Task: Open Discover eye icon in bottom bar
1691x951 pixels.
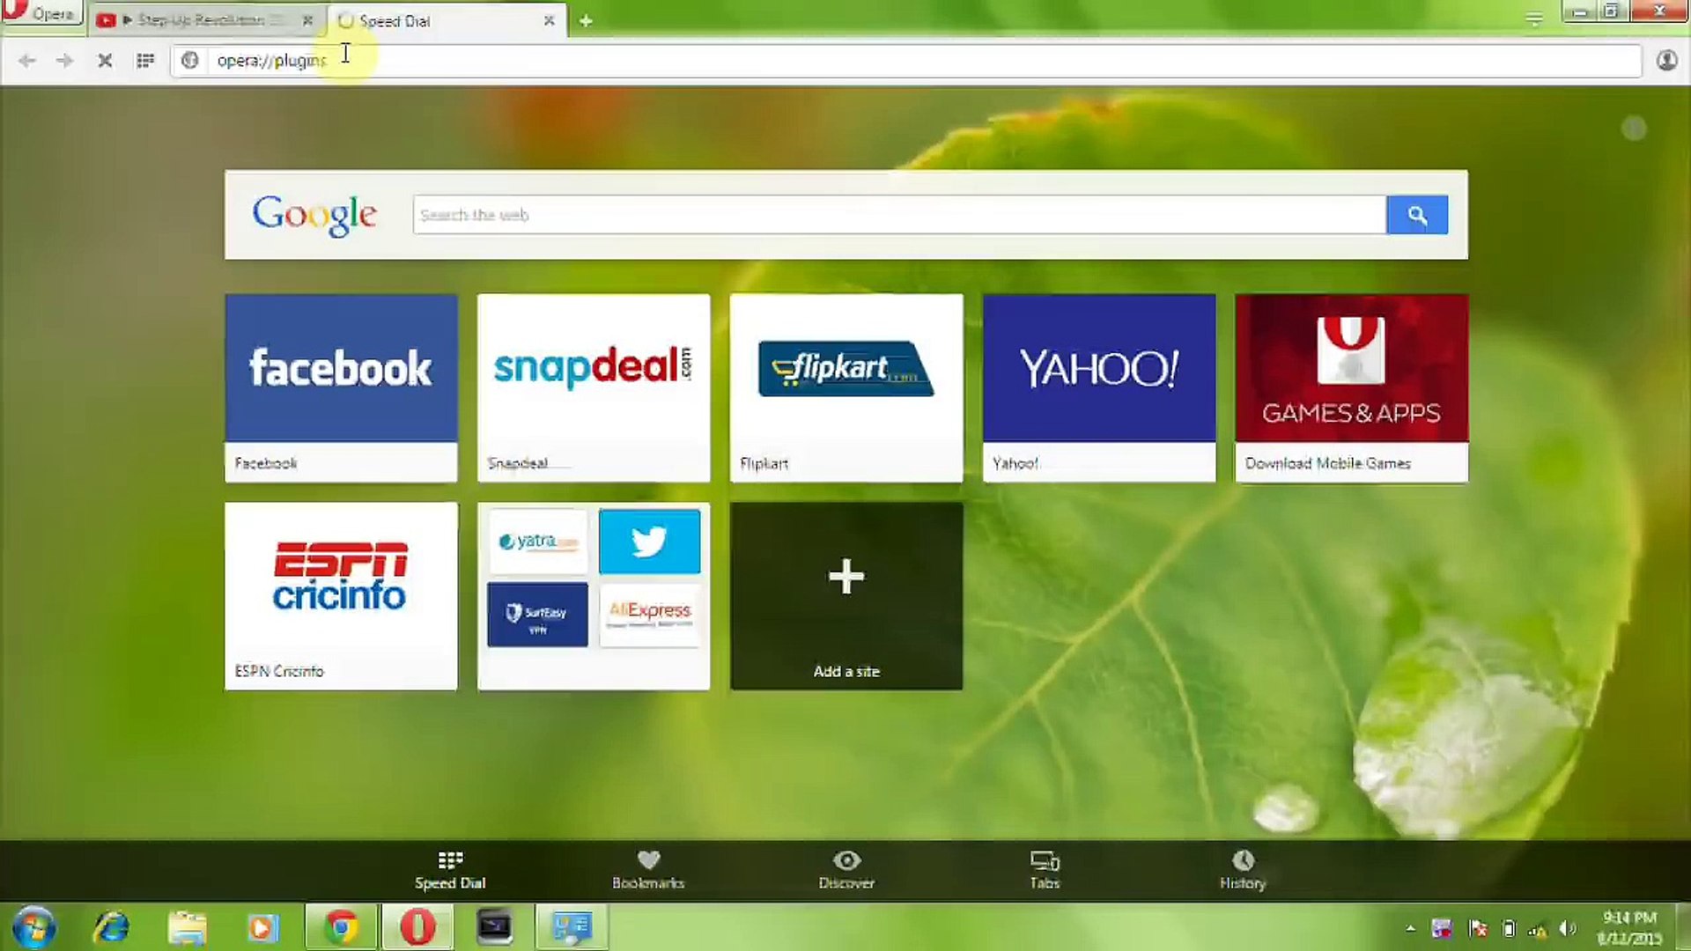Action: tap(846, 869)
